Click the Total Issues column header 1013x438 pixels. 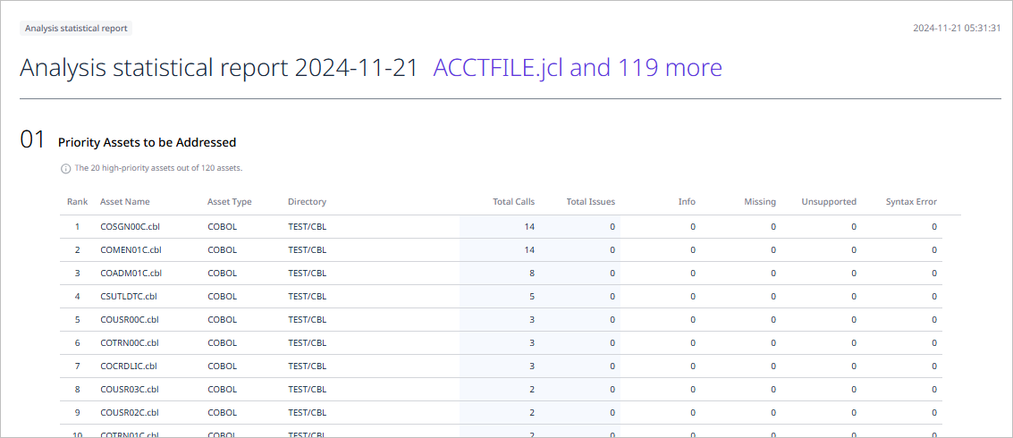pyautogui.click(x=590, y=202)
